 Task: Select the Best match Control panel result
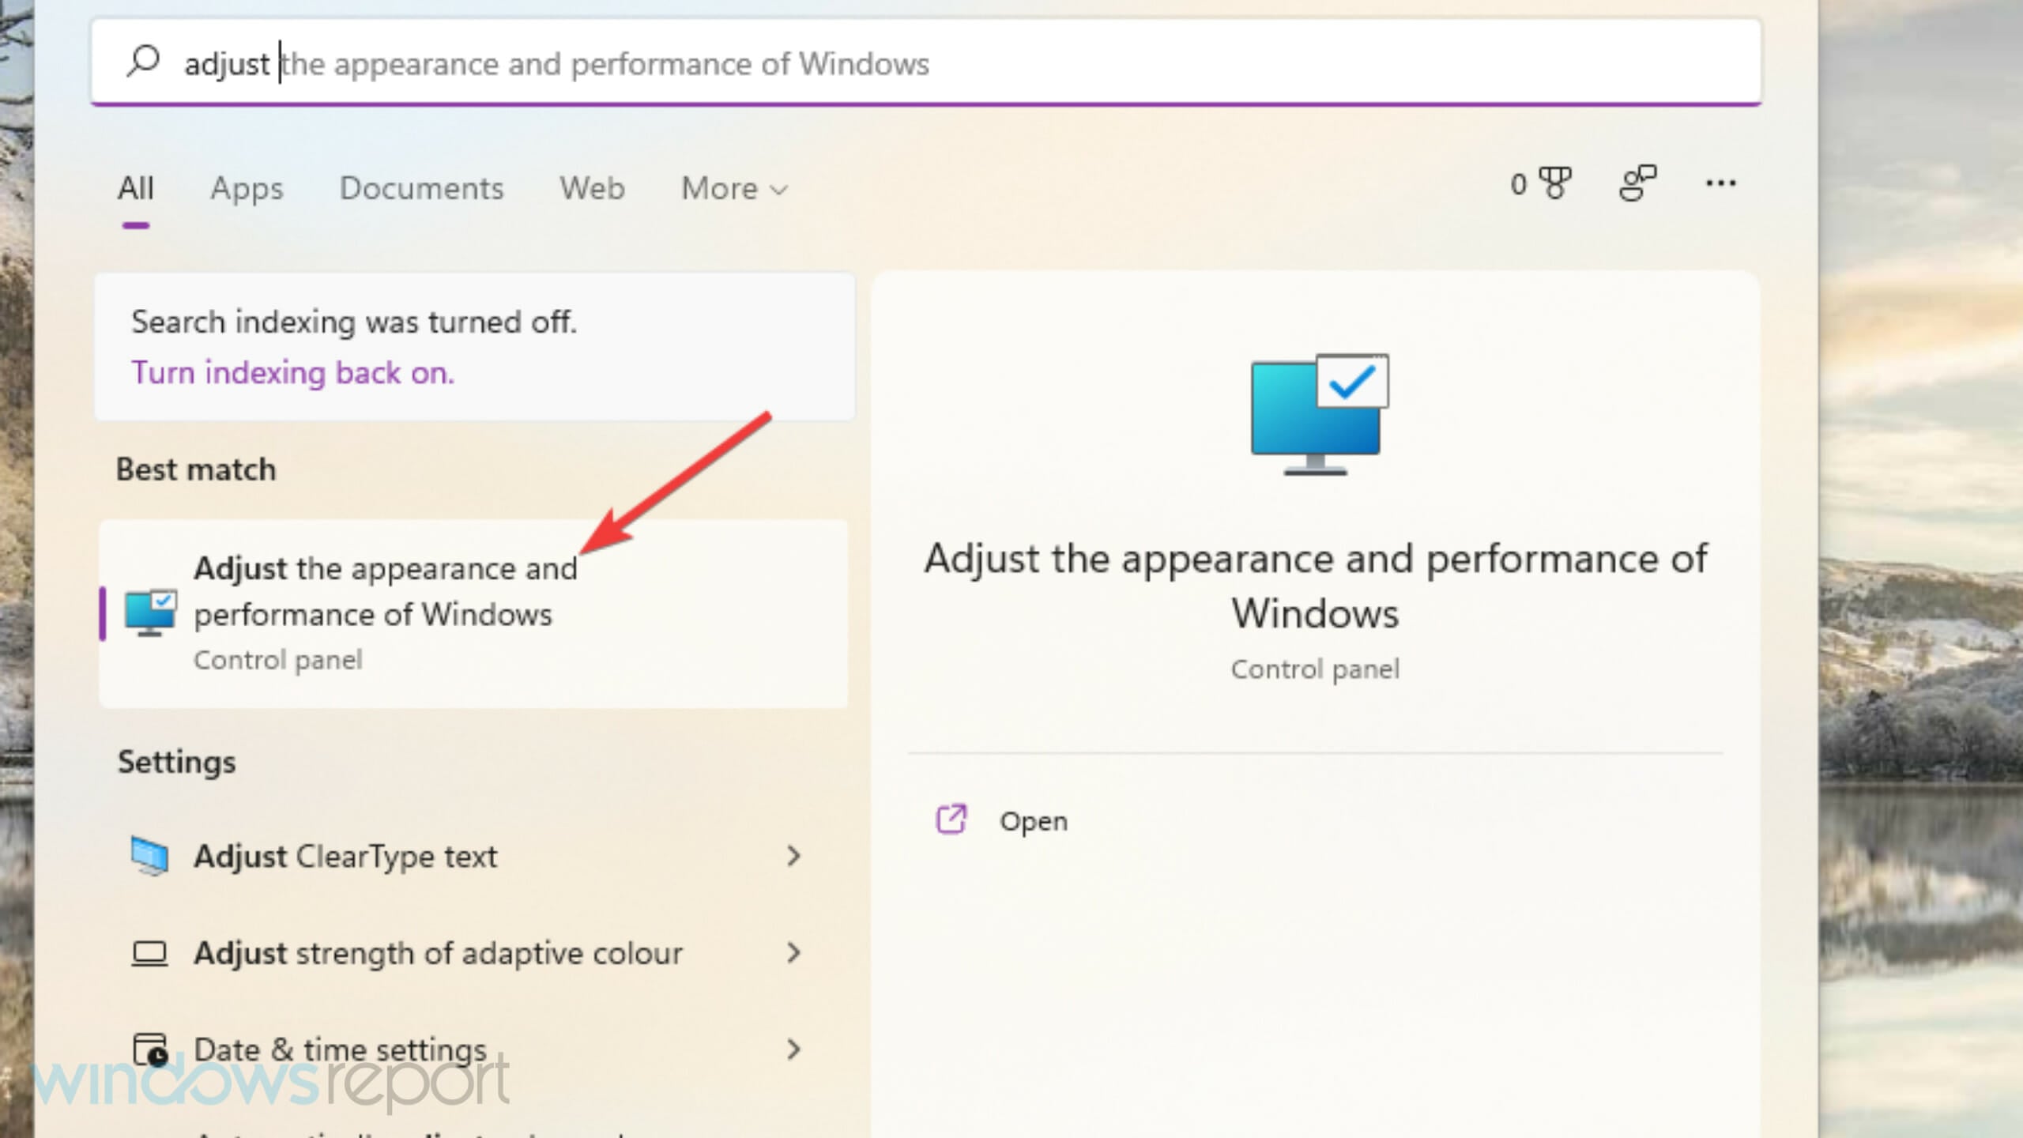click(x=473, y=613)
